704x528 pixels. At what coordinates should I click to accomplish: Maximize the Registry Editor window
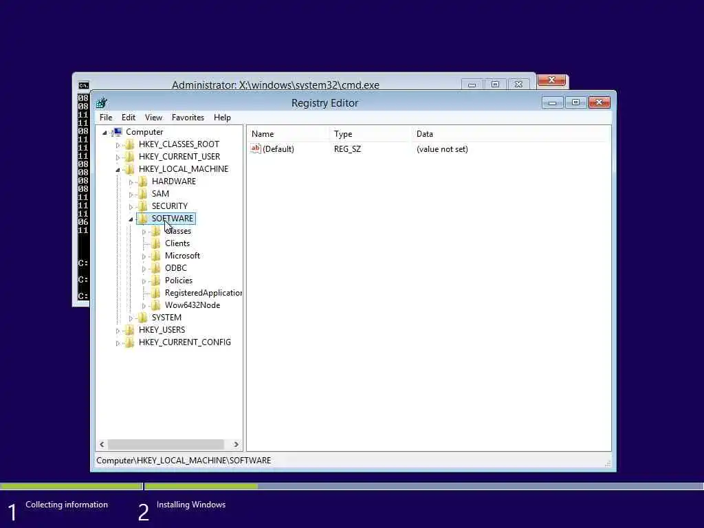[575, 103]
